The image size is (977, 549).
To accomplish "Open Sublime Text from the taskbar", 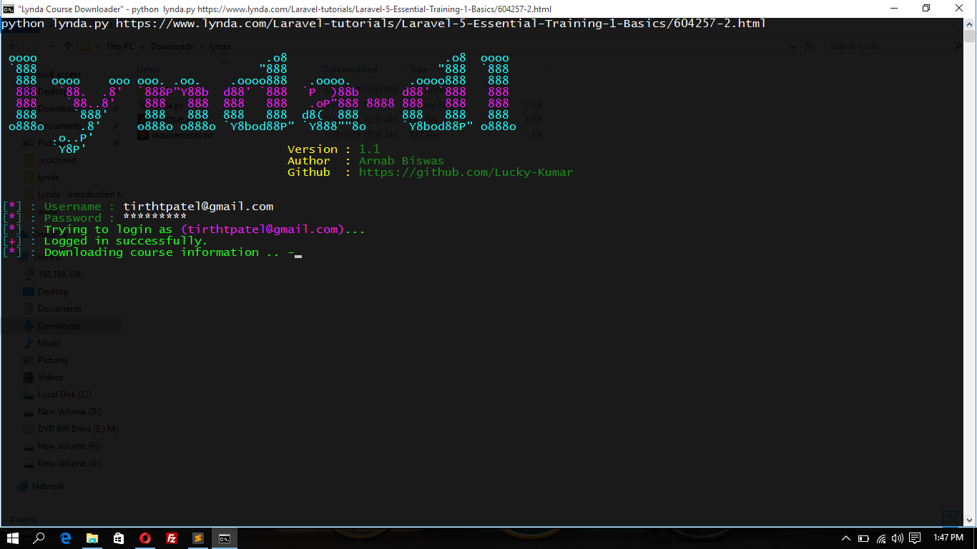I will [x=198, y=538].
